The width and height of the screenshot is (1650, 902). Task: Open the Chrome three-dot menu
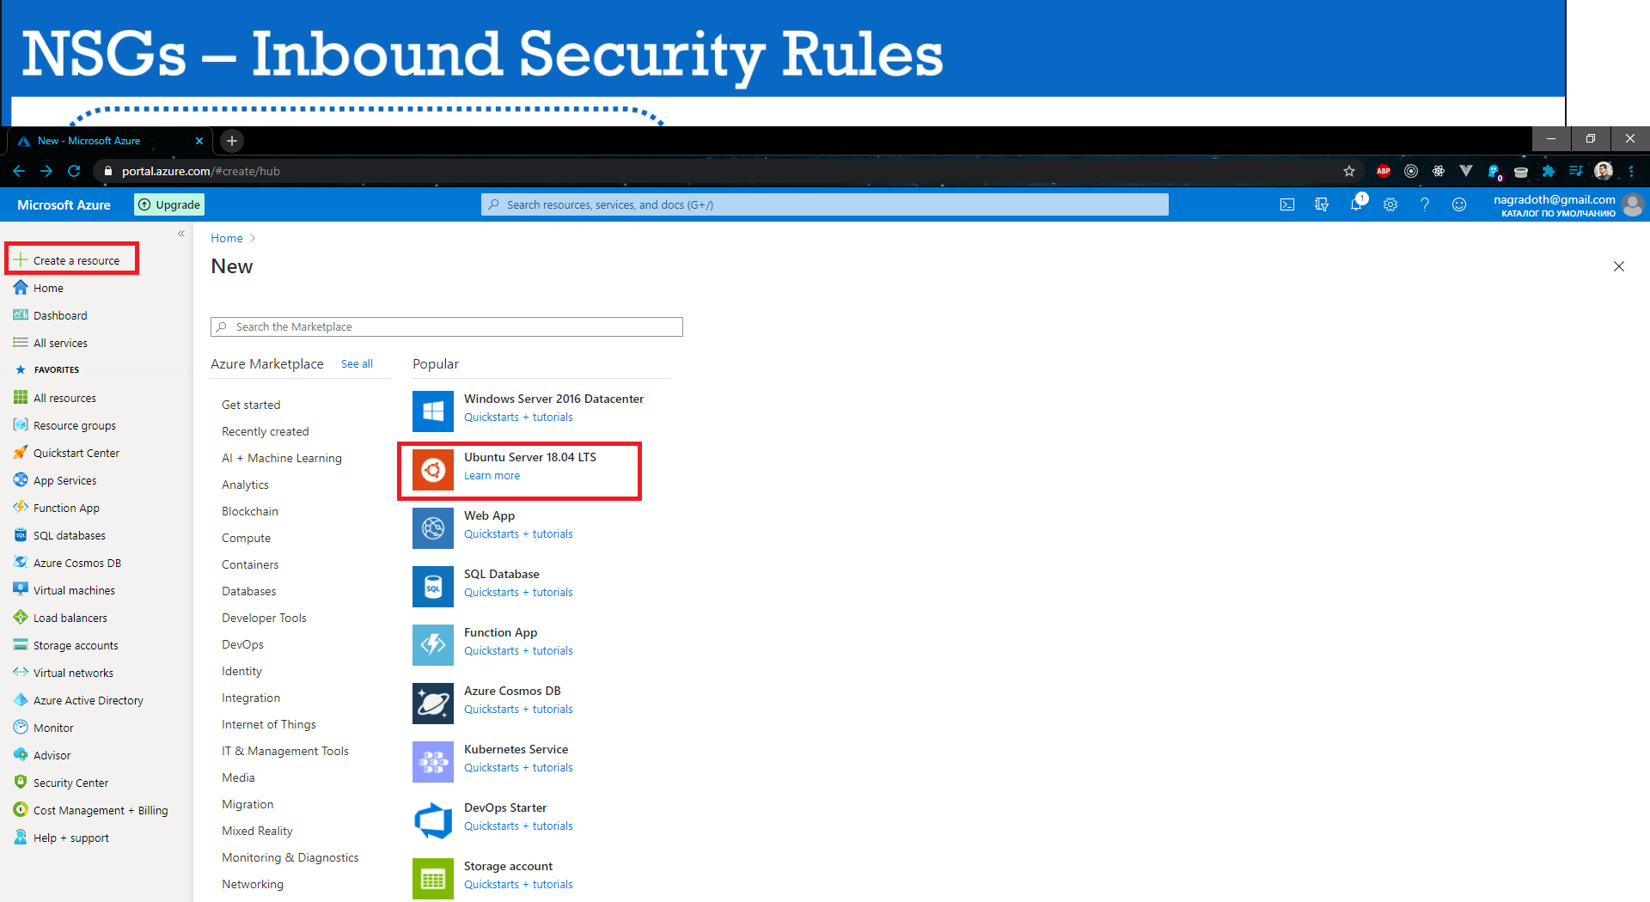coord(1631,171)
